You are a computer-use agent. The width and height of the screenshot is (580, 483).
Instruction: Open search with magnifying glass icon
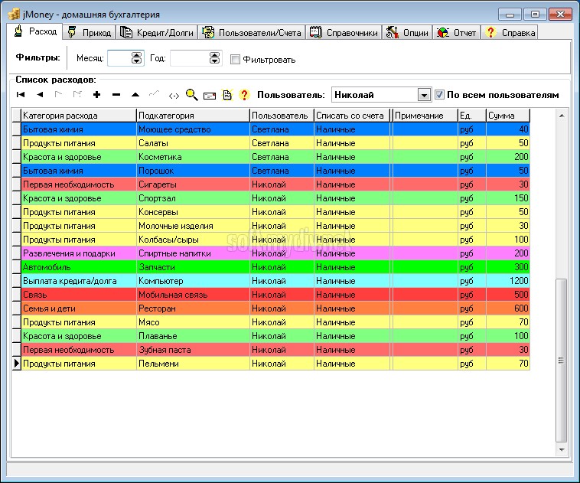(x=191, y=95)
